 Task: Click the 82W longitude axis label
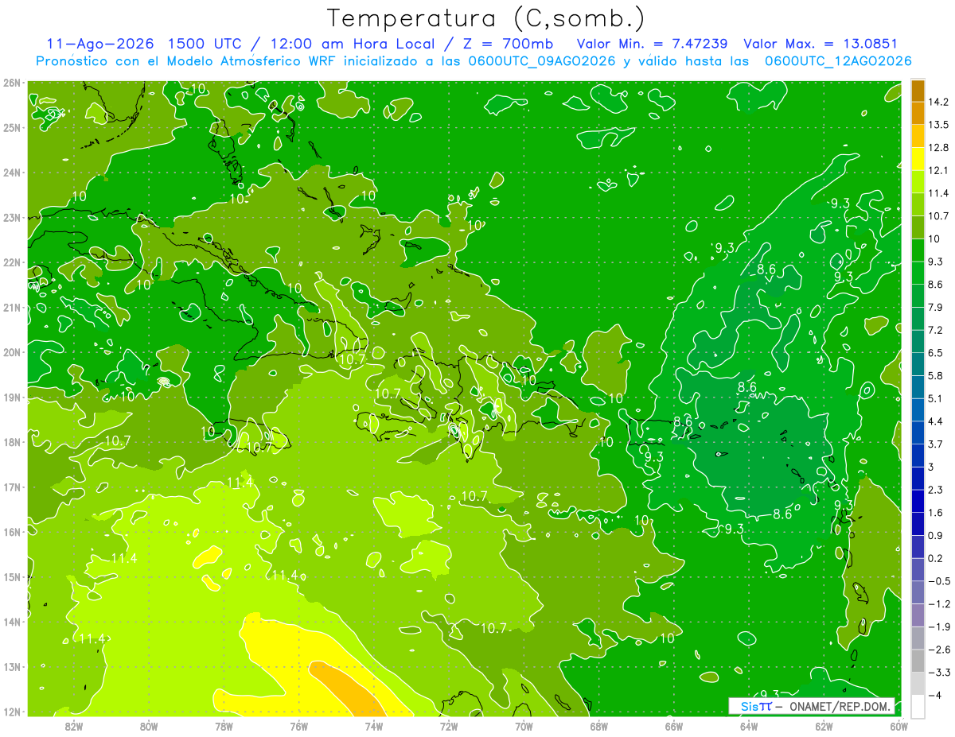(x=73, y=726)
